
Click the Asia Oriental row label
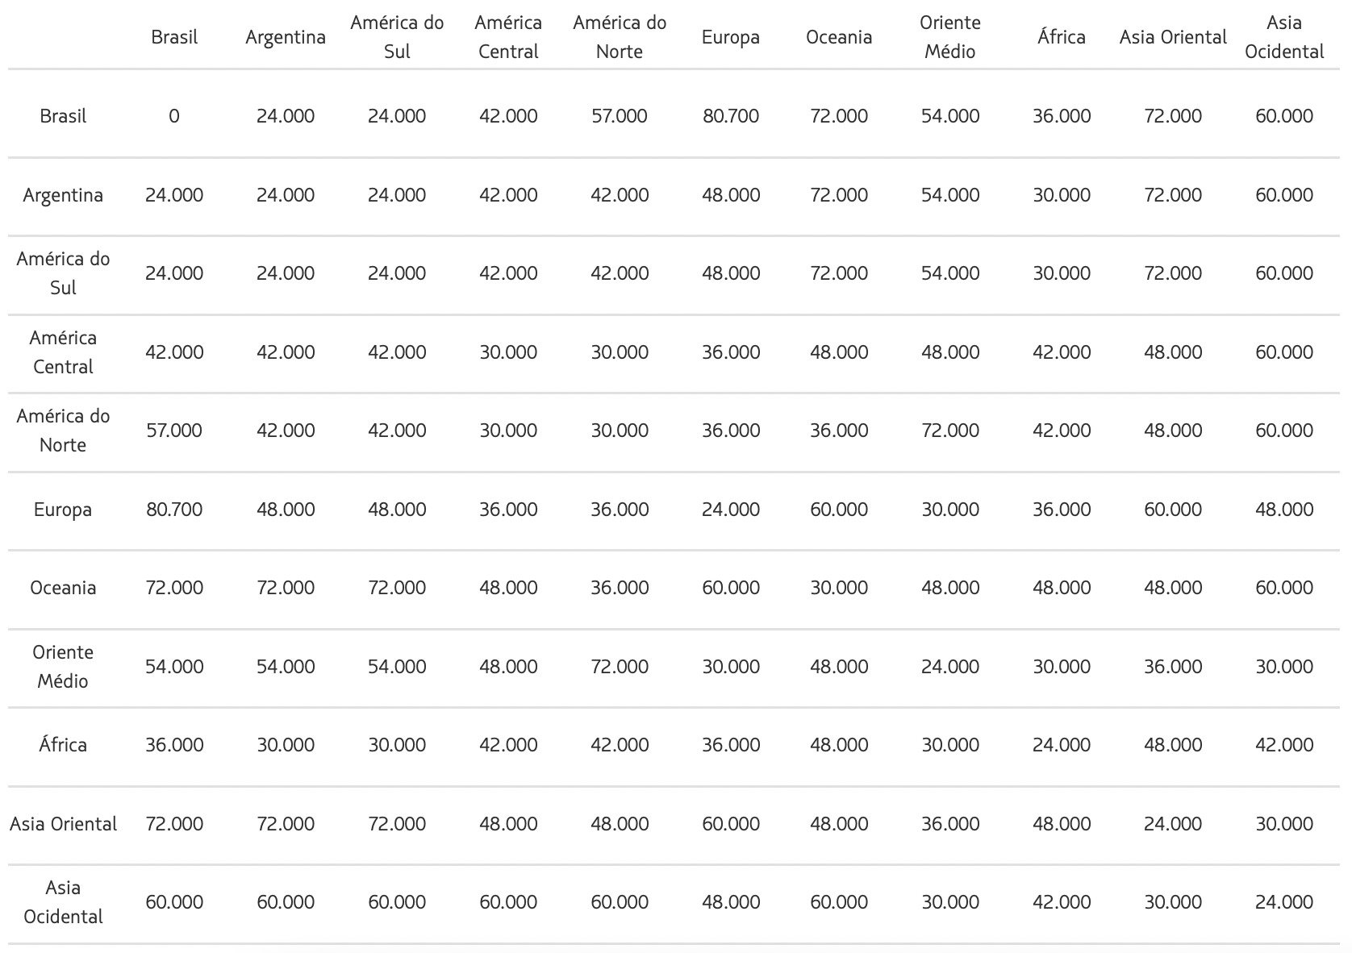pos(63,824)
